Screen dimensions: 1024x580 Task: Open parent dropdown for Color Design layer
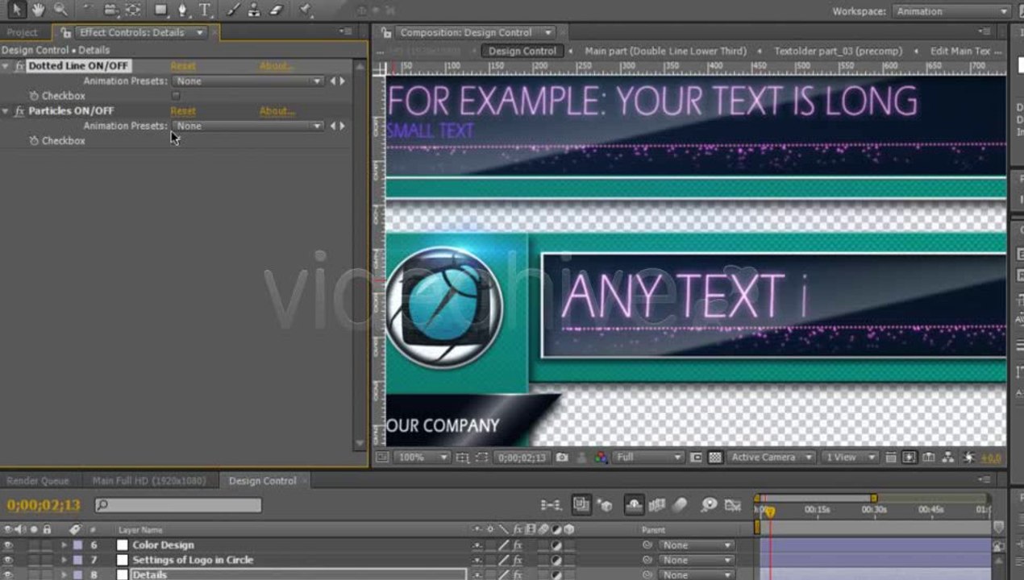tap(697, 545)
